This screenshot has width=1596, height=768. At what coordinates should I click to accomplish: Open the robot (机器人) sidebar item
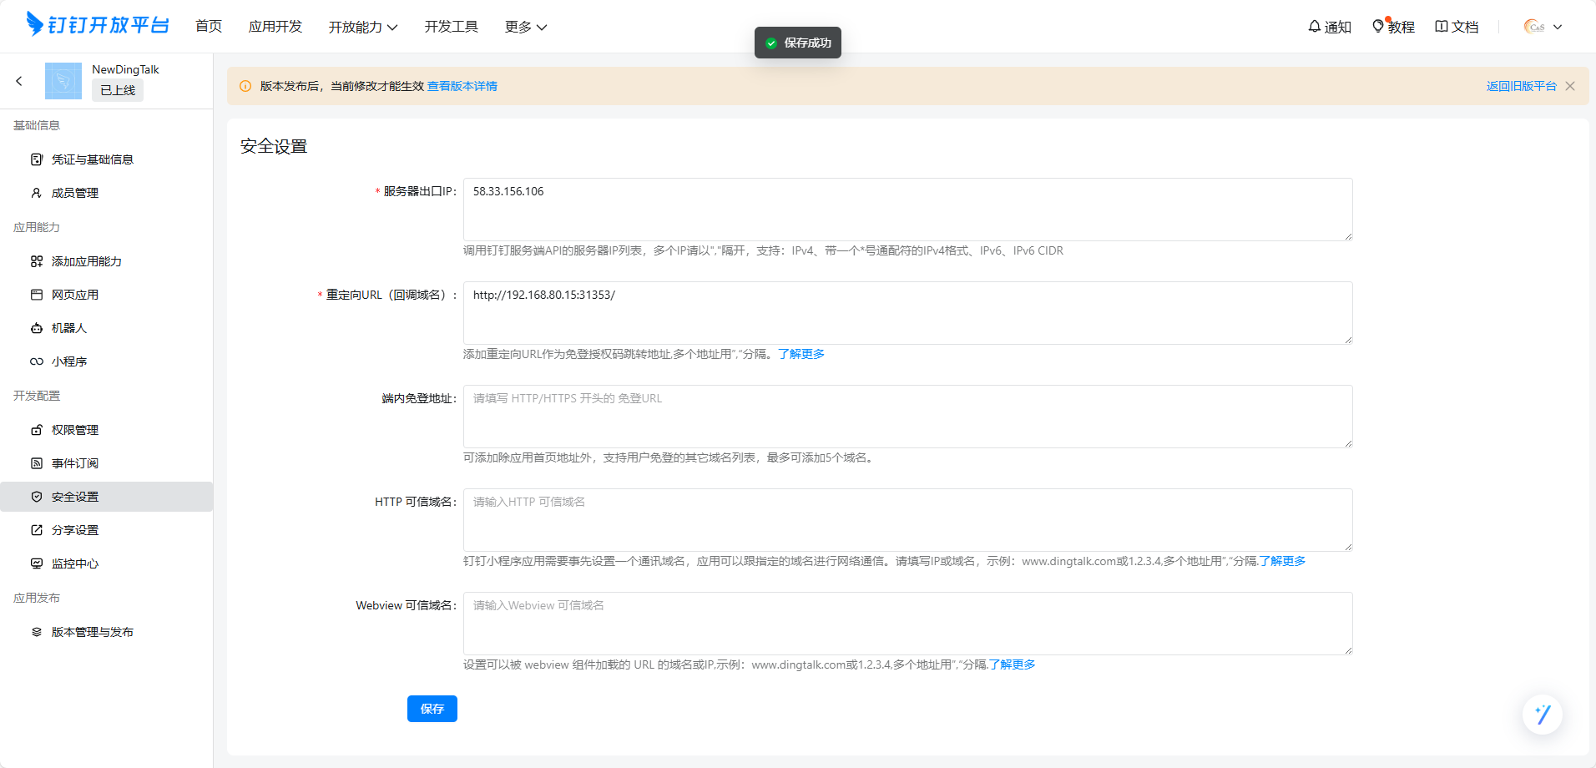coord(69,328)
